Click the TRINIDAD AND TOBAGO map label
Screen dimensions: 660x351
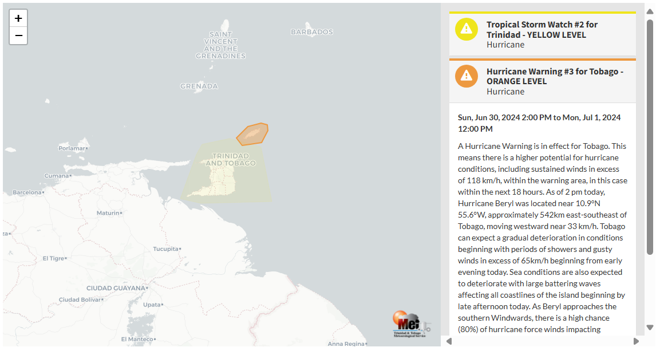click(x=231, y=160)
